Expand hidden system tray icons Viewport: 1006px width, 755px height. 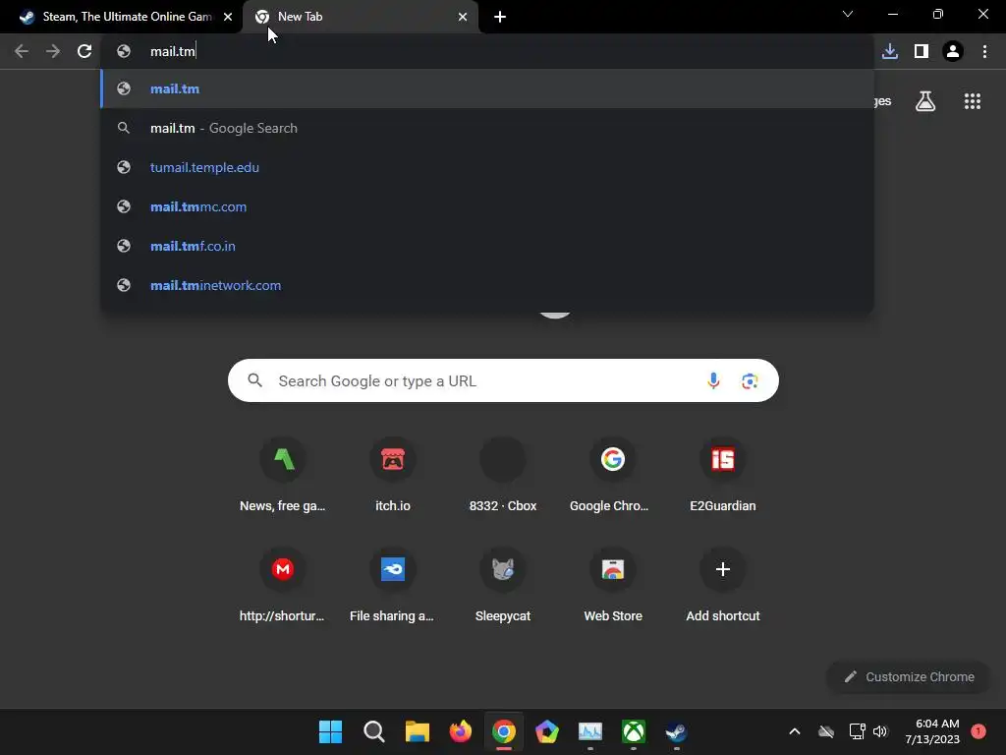pyautogui.click(x=794, y=731)
